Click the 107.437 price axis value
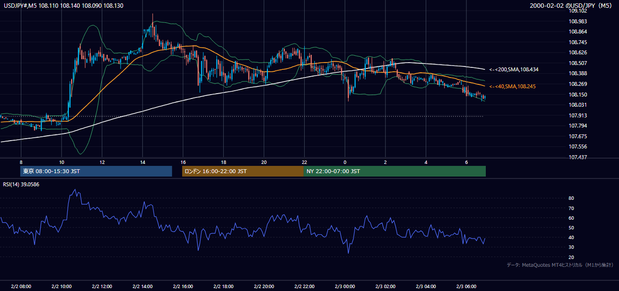Screen dimensions: 619x291 point(578,157)
